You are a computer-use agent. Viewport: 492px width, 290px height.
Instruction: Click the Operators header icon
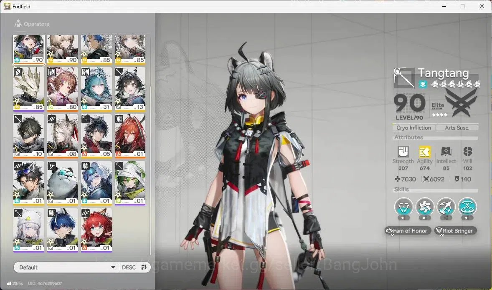(18, 23)
